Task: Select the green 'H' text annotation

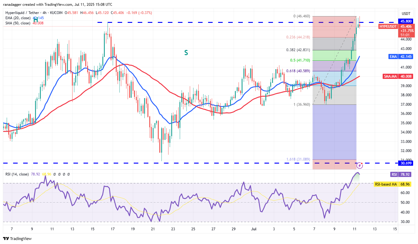Action: (x=36, y=16)
